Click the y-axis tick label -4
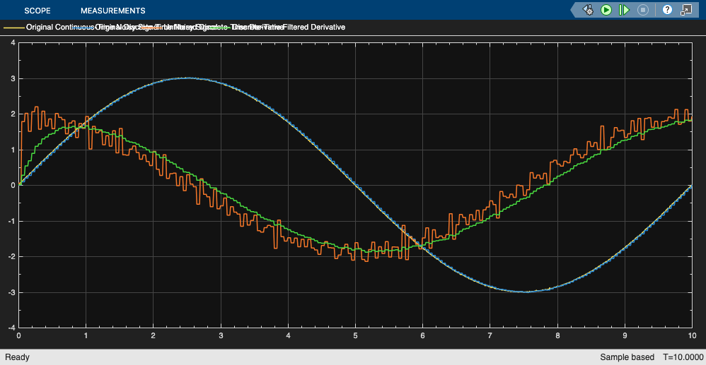The image size is (706, 365). [11, 328]
